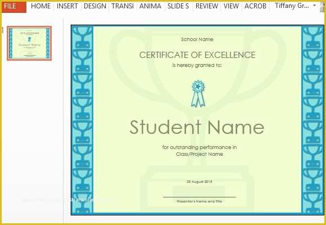326x225 pixels.
Task: Click the School Name text placeholder
Action: [197, 39]
